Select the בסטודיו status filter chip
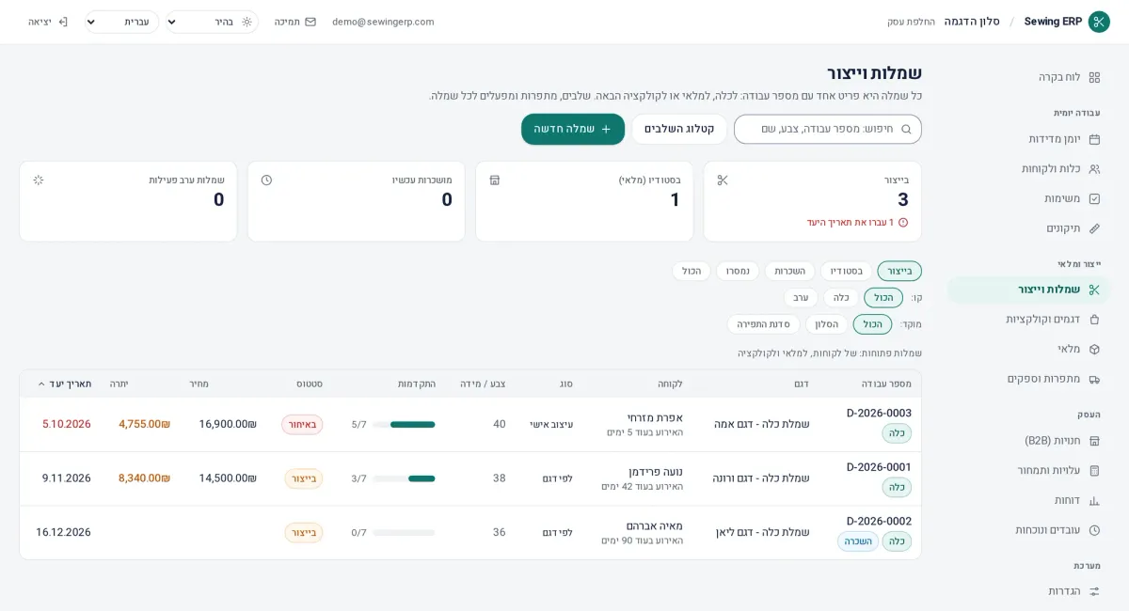1129x611 pixels. pyautogui.click(x=847, y=271)
